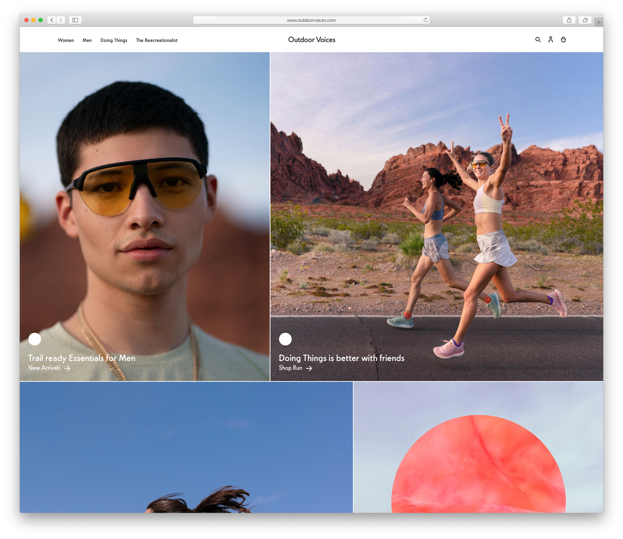Toggle the Safari sidebar button
Screen dimensions: 623x539
pos(75,20)
